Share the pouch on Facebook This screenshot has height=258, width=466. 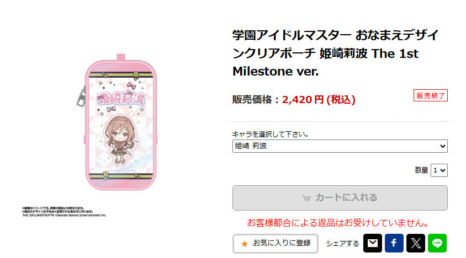pyautogui.click(x=394, y=243)
